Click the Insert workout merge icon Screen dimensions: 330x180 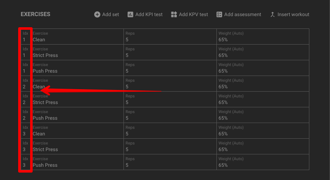[273, 14]
